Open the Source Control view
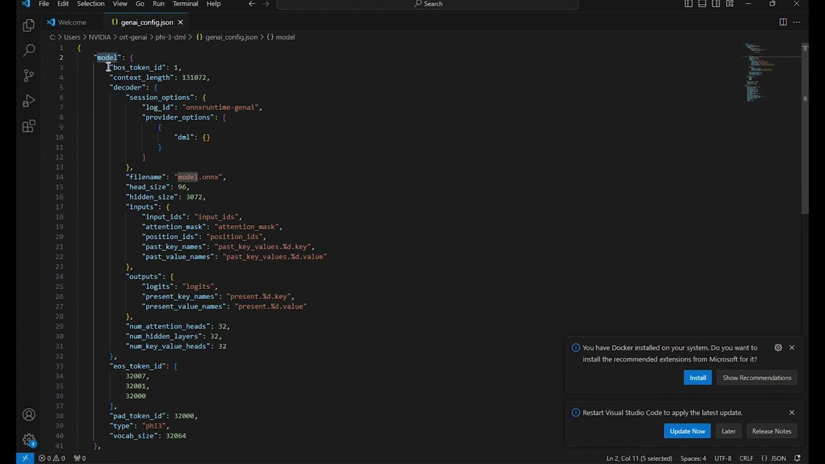Screen dimensions: 825x464 [x=28, y=75]
